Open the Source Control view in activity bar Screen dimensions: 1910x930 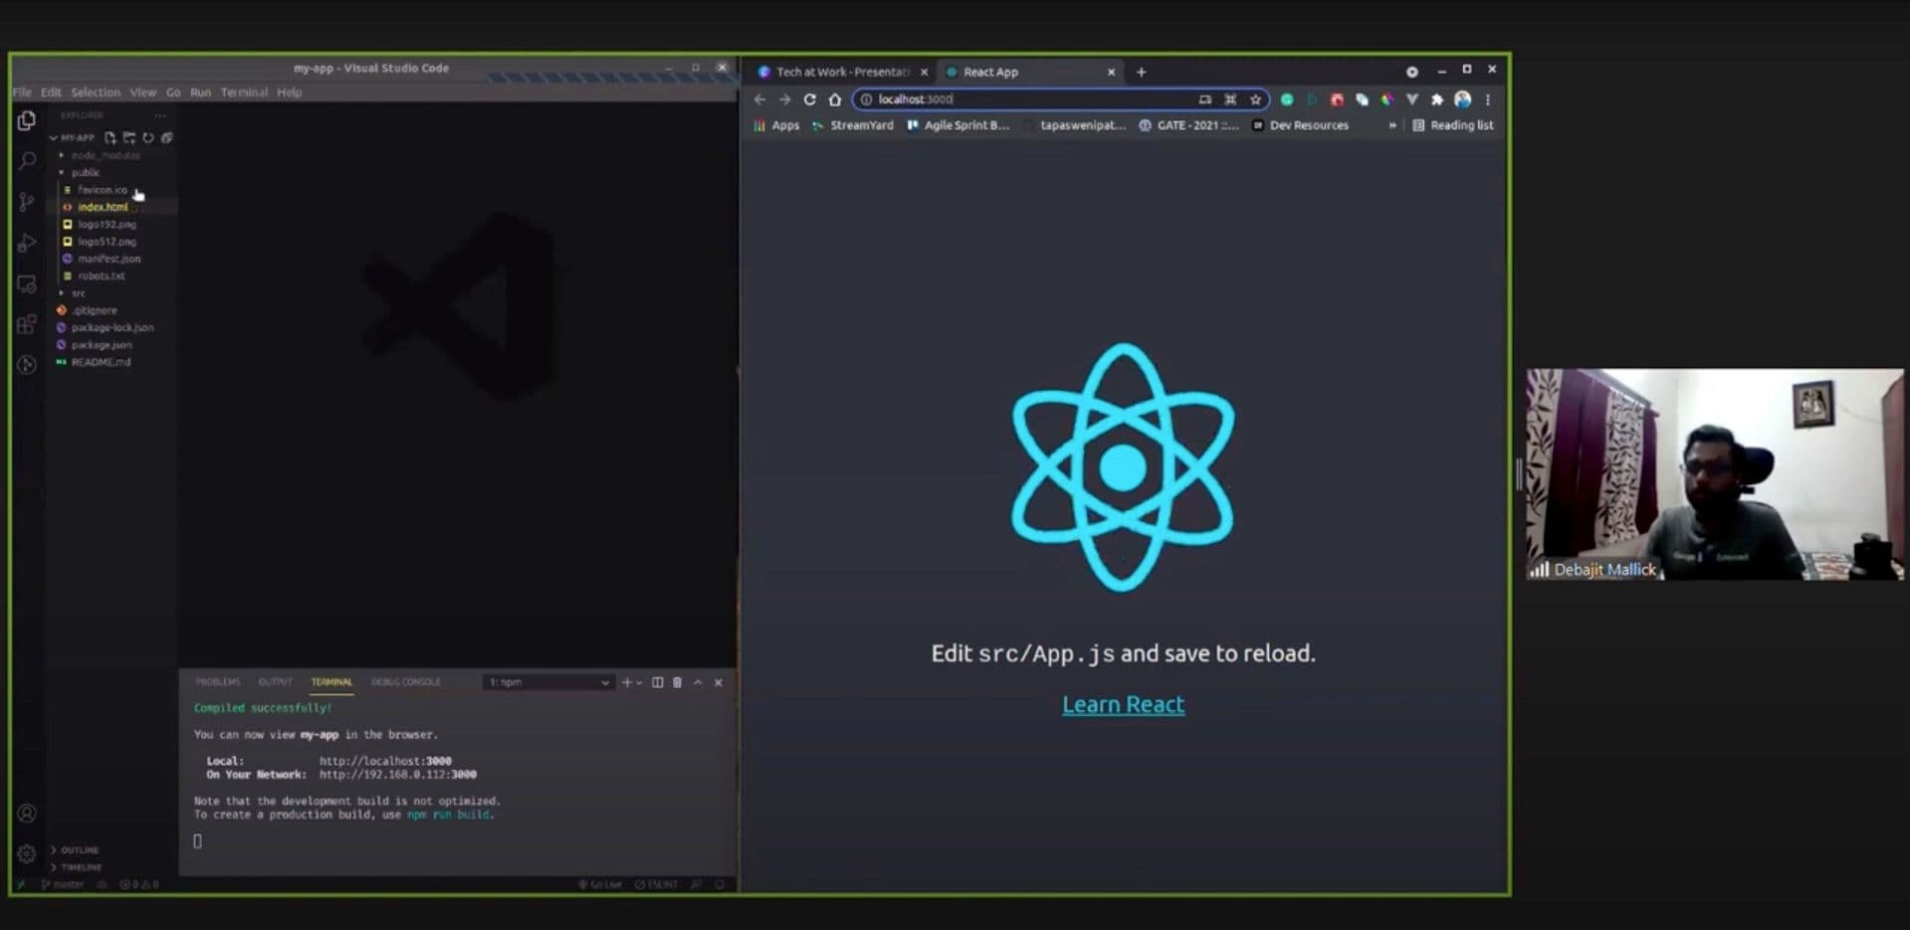(27, 202)
